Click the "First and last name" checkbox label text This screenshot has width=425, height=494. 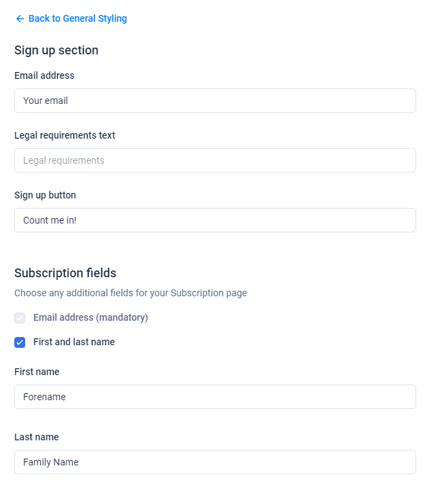74,342
